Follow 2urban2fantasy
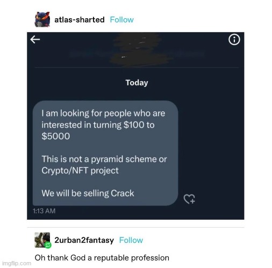This screenshot has height=268, width=272. (131, 240)
